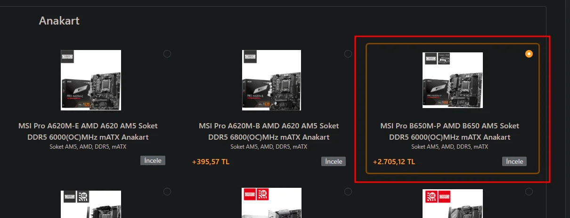
Task: Click the MSI Pro A620M-E product image
Action: (x=91, y=80)
